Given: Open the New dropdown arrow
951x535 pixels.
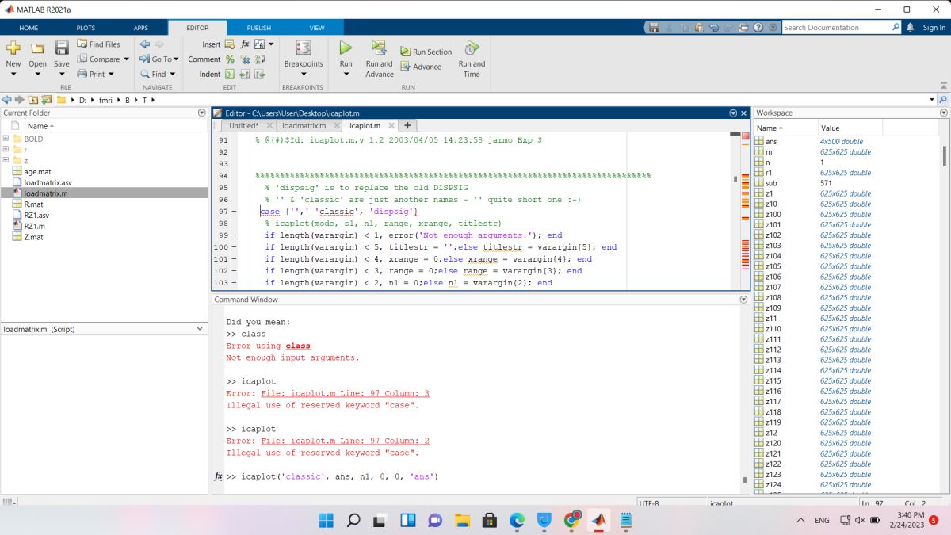Looking at the screenshot, I should point(13,75).
